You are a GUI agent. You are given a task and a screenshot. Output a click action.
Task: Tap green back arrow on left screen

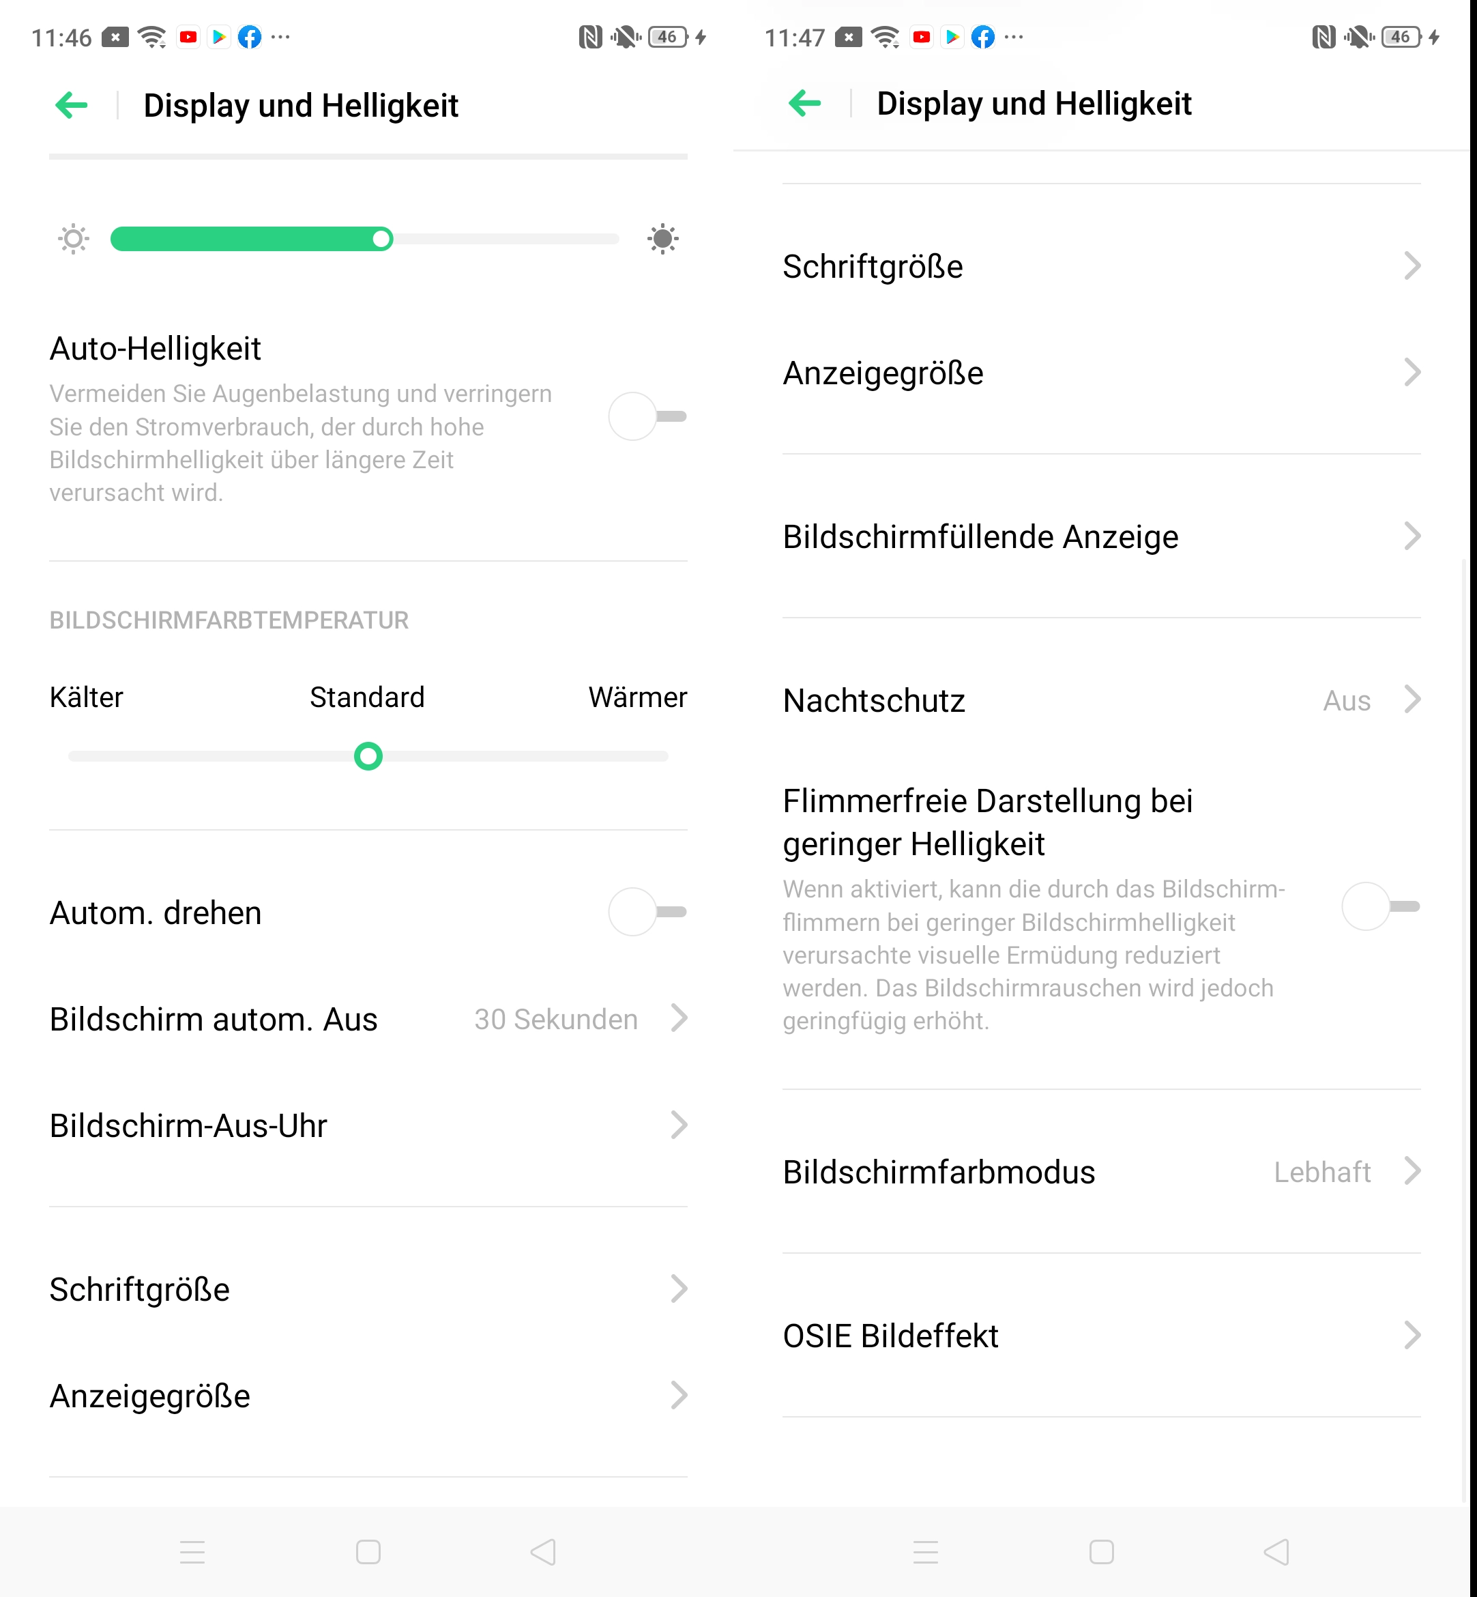71,105
